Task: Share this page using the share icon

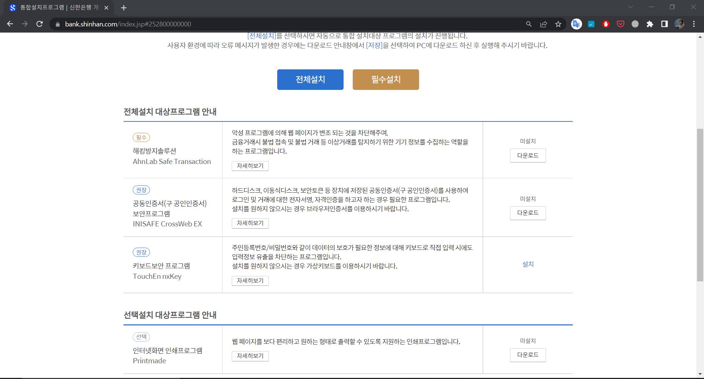Action: [543, 24]
